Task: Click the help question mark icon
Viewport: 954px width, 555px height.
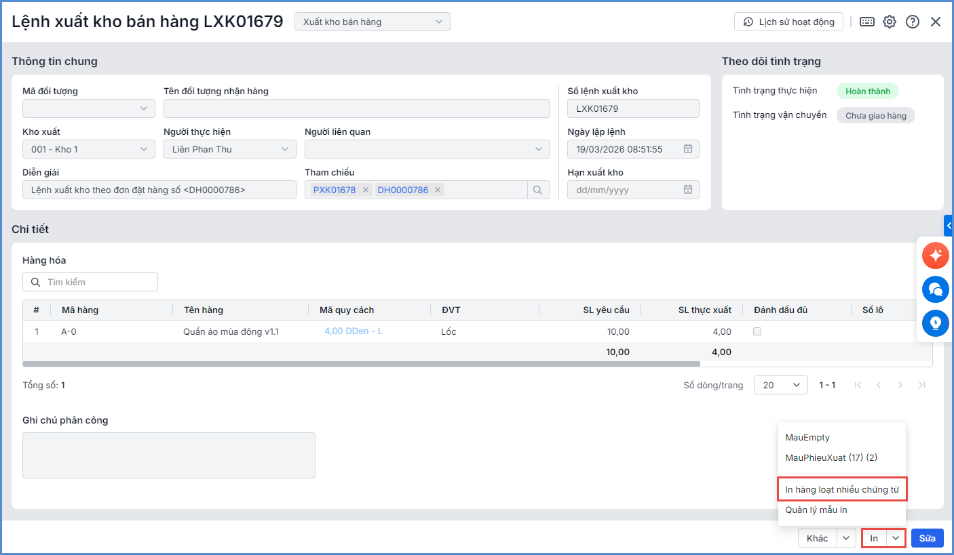Action: [913, 22]
